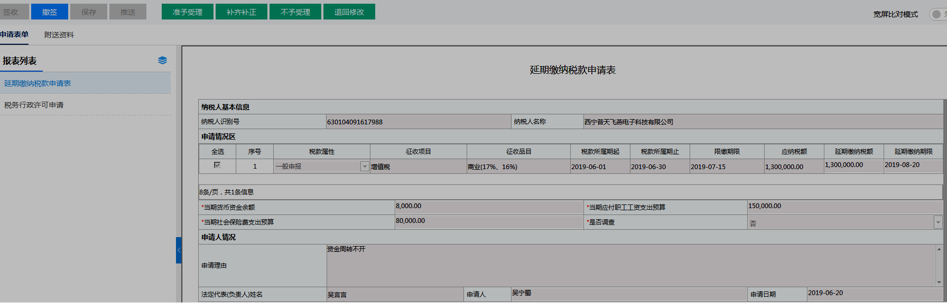Image resolution: width=947 pixels, height=303 pixels.
Task: Collapse the left panel with the blue arrow handle
Action: coord(179,250)
